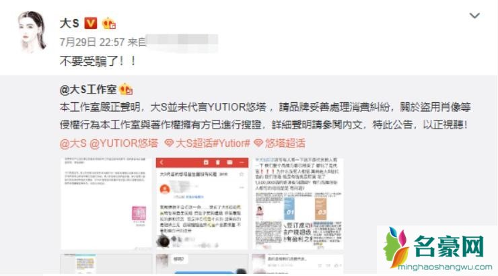Click the 名豪网 watermark logo
Screen dimensions: 498x276
437,250
